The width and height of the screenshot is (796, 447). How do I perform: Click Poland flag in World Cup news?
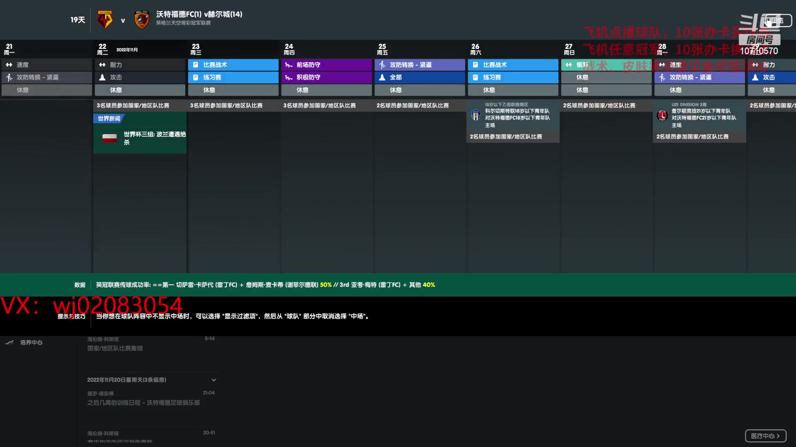(109, 138)
